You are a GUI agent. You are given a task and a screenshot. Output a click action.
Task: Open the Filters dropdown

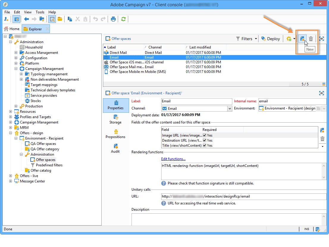(x=247, y=39)
